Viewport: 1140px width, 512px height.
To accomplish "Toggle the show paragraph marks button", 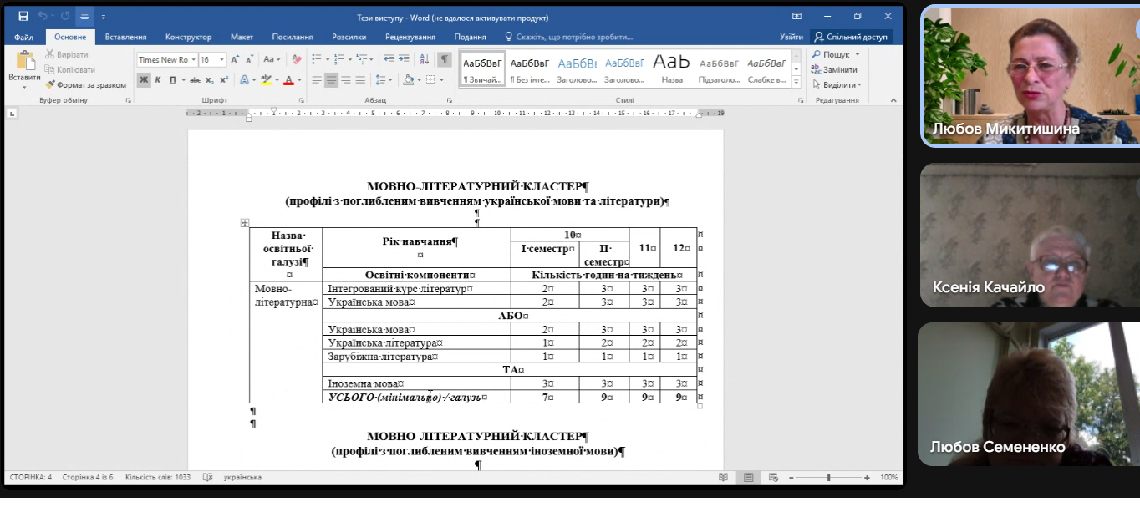I will click(445, 59).
